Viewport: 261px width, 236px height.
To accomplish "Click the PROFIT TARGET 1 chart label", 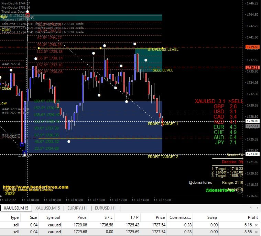I will coord(163,124).
